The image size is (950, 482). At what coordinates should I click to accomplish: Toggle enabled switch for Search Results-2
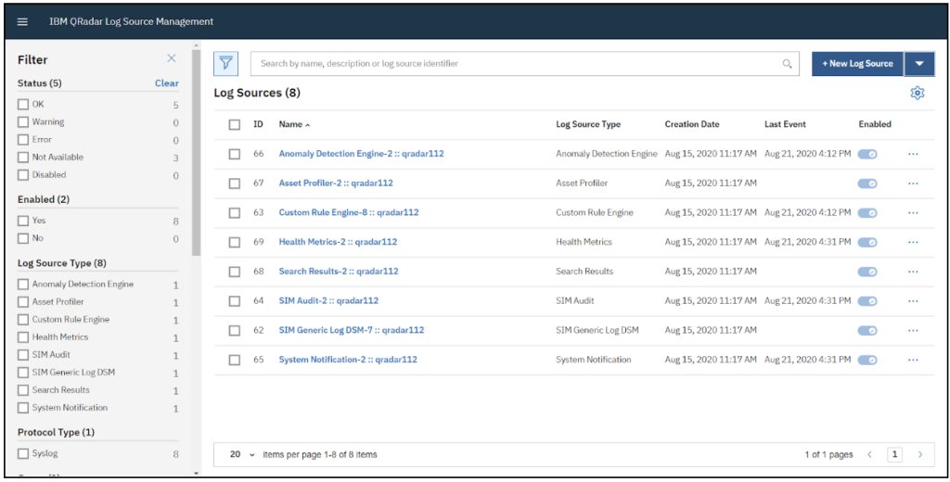867,272
